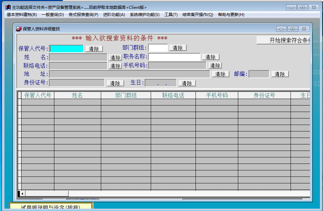Click the 部门群组 input box
Image resolution: width=323 pixels, height=211 pixels.
pyautogui.click(x=158, y=48)
